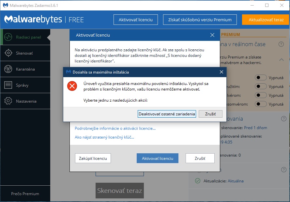The width and height of the screenshot is (290, 202).
Task: Open the Riadiaci panel dashboard icon
Action: [8, 37]
